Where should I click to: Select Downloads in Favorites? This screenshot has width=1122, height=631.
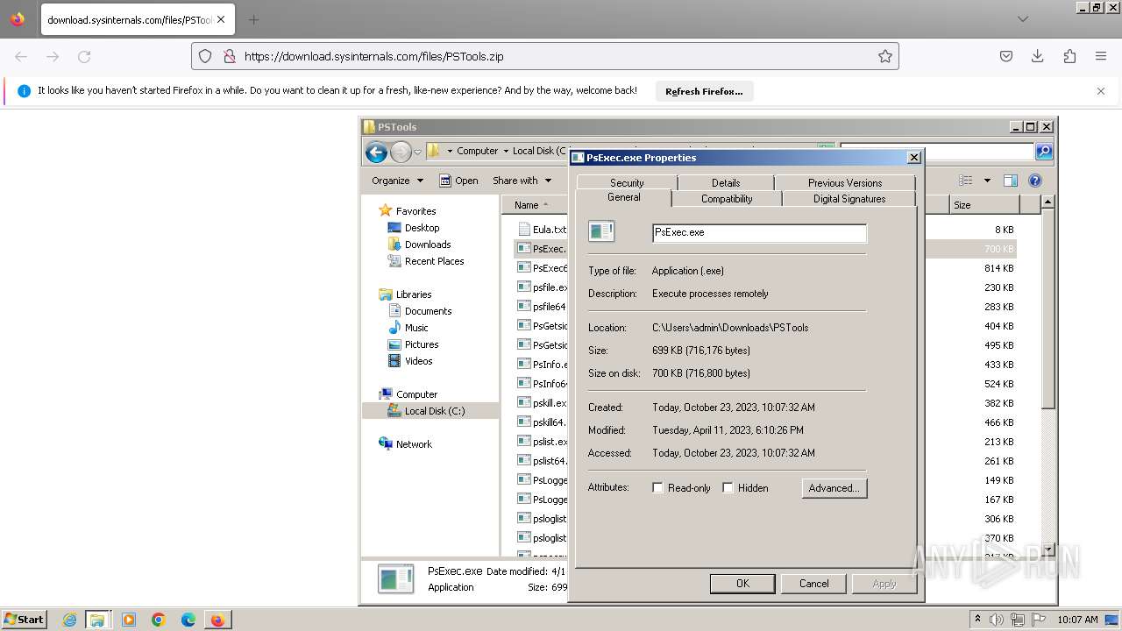428,245
